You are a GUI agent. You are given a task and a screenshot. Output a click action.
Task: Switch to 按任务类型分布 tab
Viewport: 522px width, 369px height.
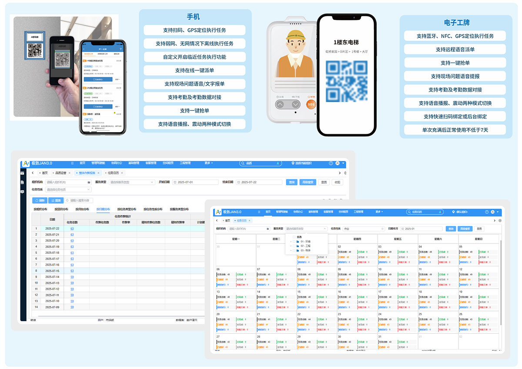(x=127, y=209)
